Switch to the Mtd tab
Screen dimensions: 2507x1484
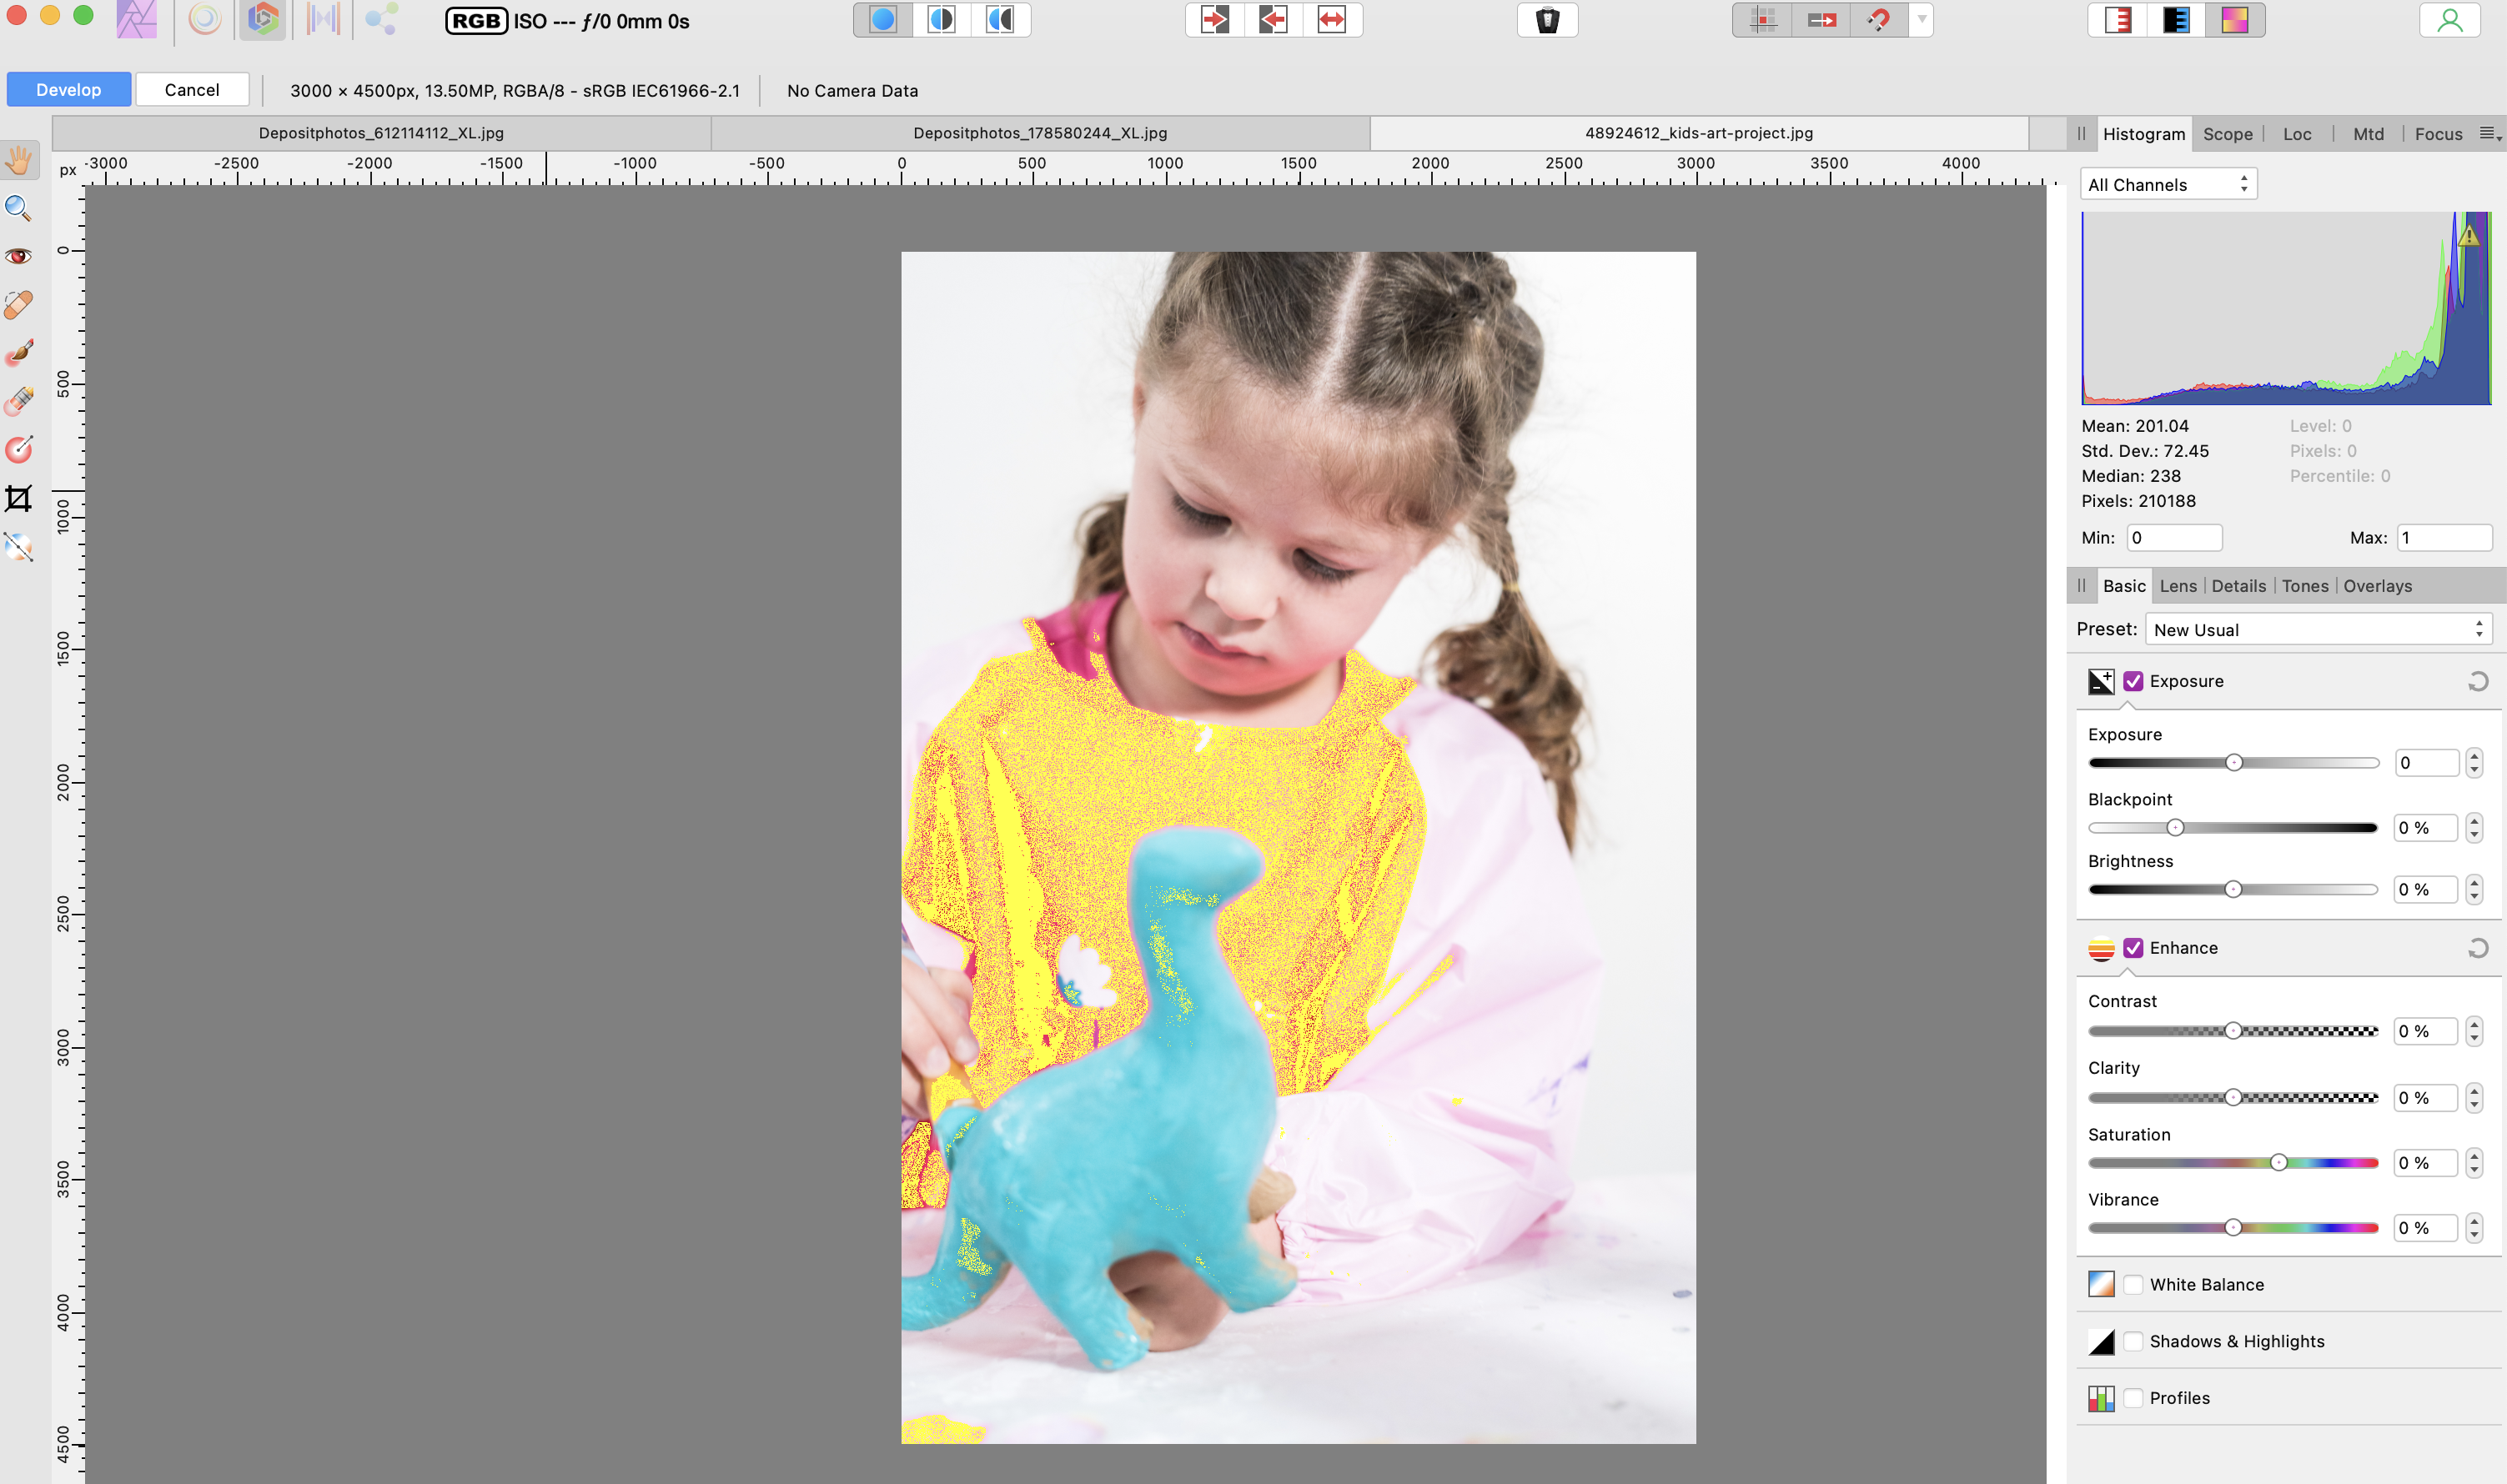click(2368, 134)
